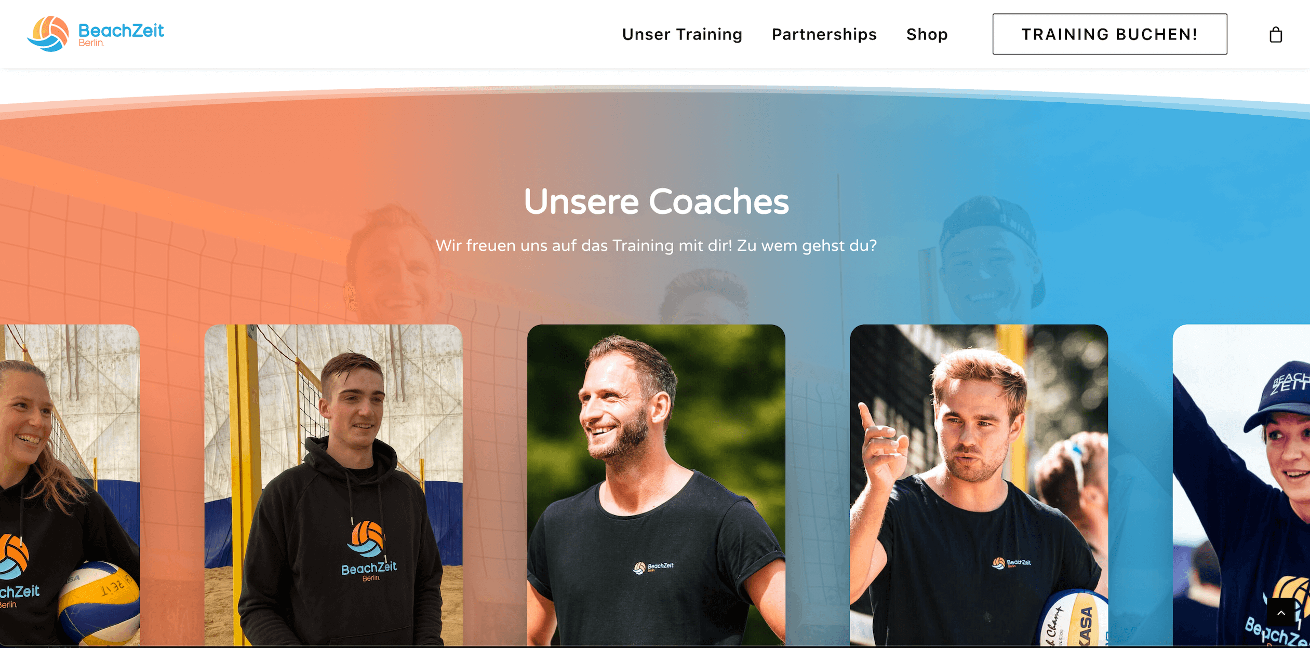
Task: Select the coach in black BeachZeit hoodie
Action: [x=333, y=485]
